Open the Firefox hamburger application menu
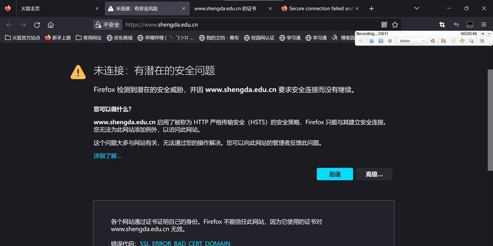 pos(484,25)
